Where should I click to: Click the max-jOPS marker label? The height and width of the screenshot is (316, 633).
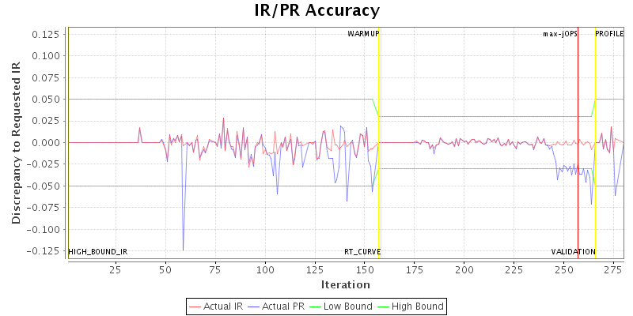pyautogui.click(x=559, y=34)
